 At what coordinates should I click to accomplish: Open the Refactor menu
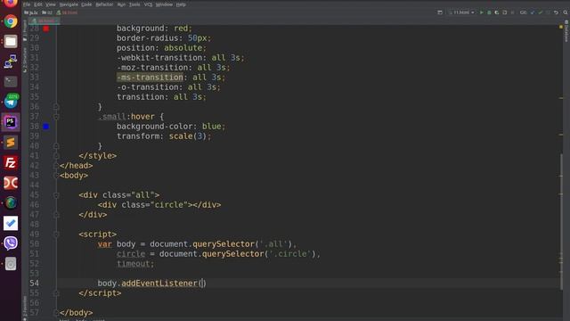(x=105, y=4)
